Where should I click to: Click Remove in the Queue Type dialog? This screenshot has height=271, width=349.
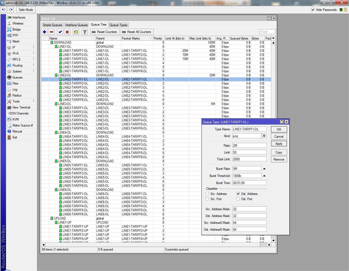pyautogui.click(x=279, y=159)
